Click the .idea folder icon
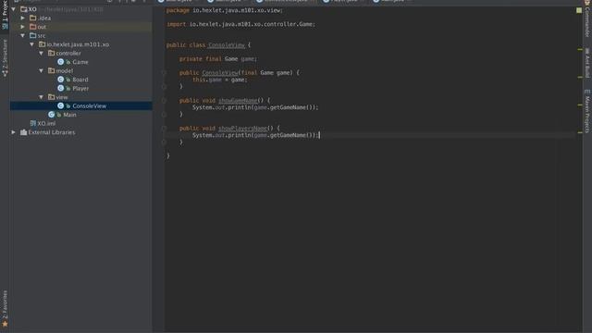This screenshot has height=333, width=592. (x=33, y=18)
